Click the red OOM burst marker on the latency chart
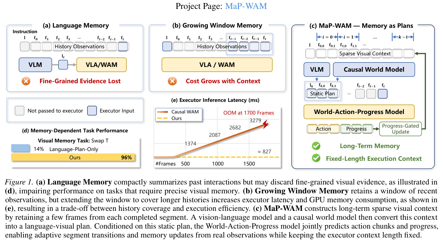This screenshot has width=443, height=244. tap(265, 124)
